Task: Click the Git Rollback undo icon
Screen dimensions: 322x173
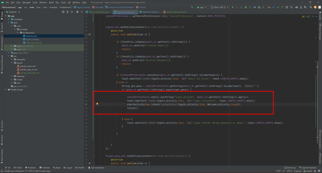Action: coord(291,7)
